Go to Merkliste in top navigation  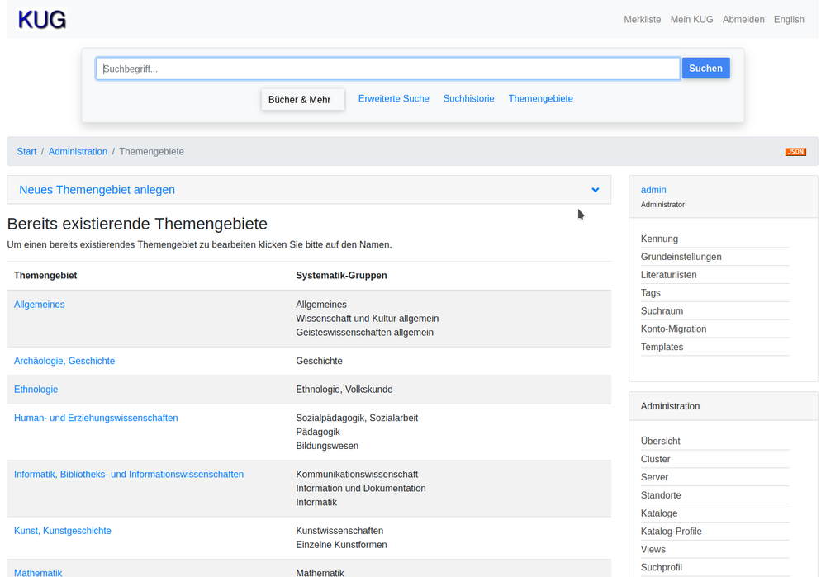[x=642, y=20]
